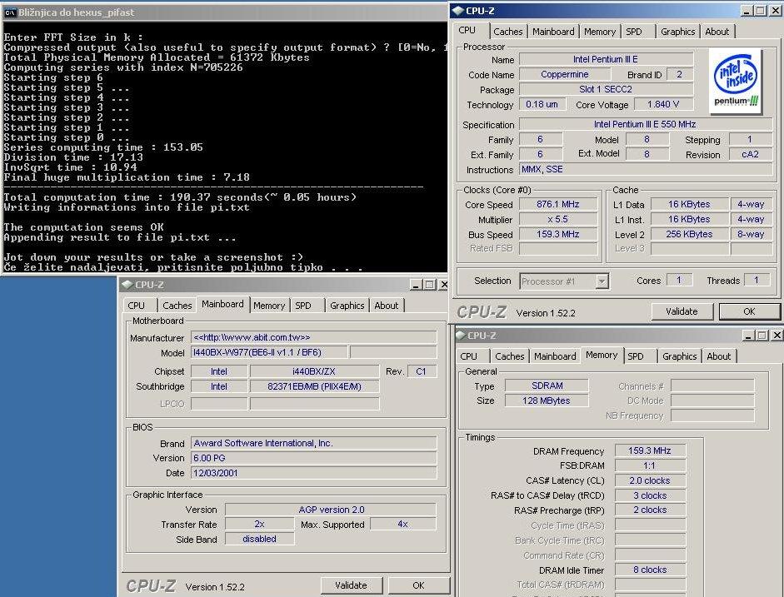The width and height of the screenshot is (784, 597).
Task: Click the Slot 1 SECC2 package field
Action: pyautogui.click(x=606, y=89)
